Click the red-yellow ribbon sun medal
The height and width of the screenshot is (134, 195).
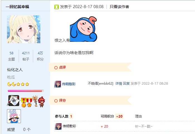[x=23, y=103]
